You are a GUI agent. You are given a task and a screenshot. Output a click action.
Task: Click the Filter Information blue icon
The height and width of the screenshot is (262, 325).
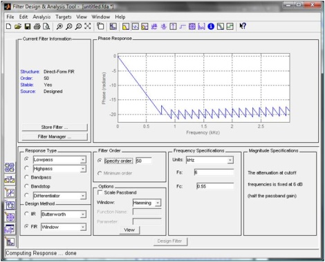211,26
